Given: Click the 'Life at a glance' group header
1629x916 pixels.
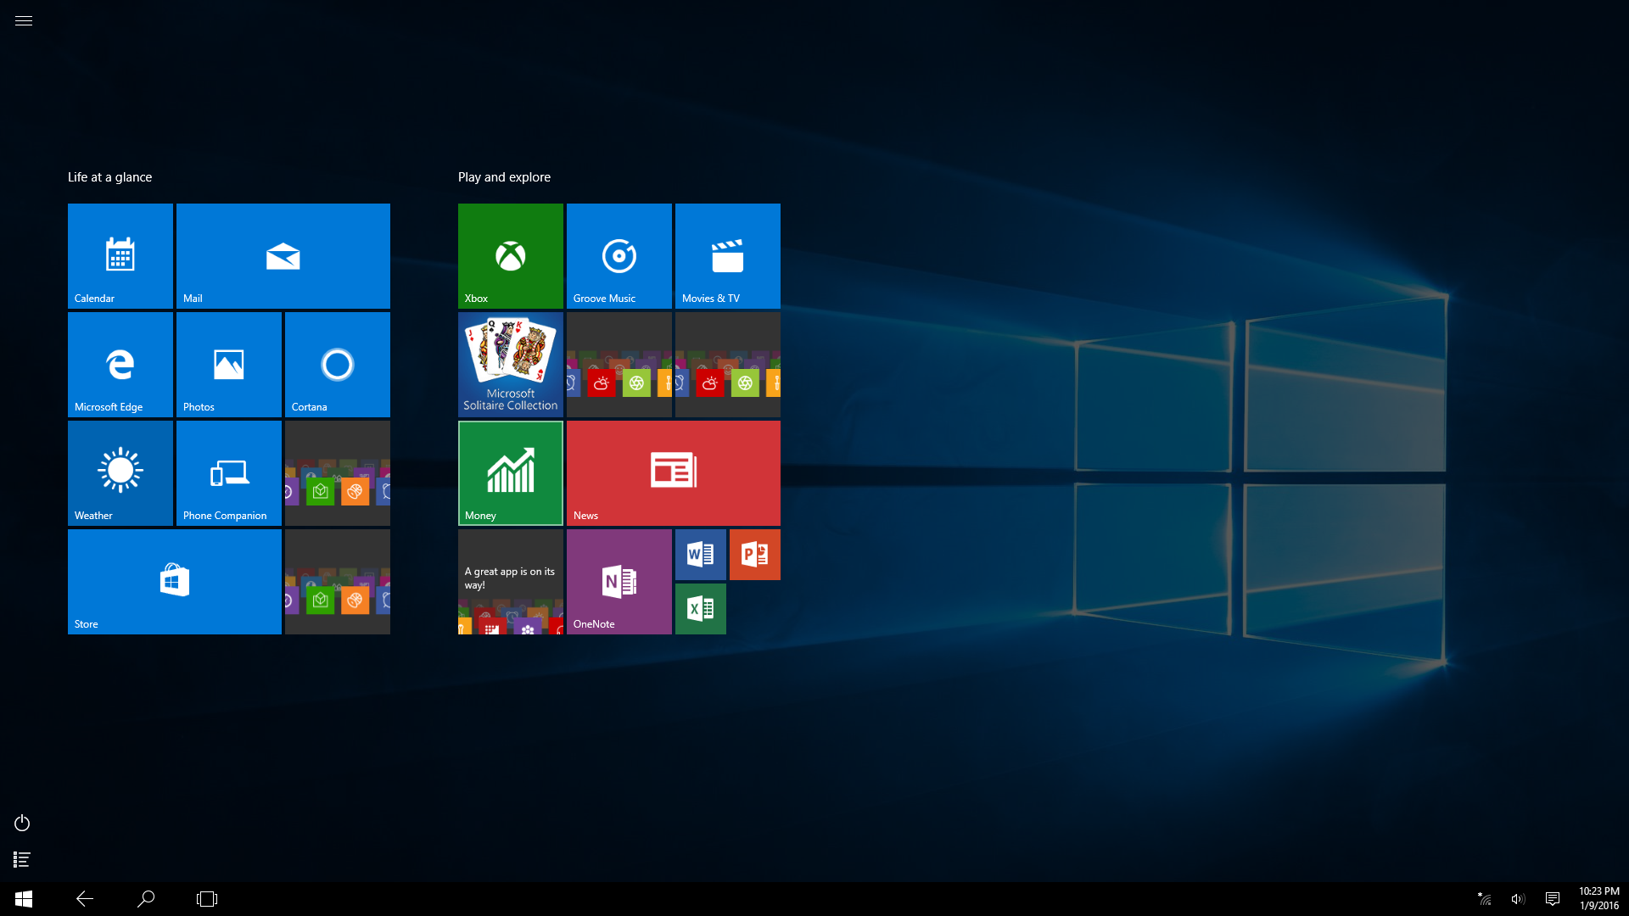Looking at the screenshot, I should [x=110, y=177].
